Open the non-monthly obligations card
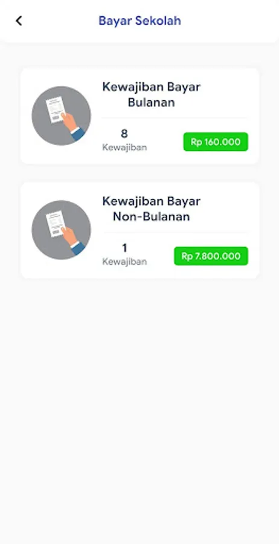279x544 pixels. (139, 230)
